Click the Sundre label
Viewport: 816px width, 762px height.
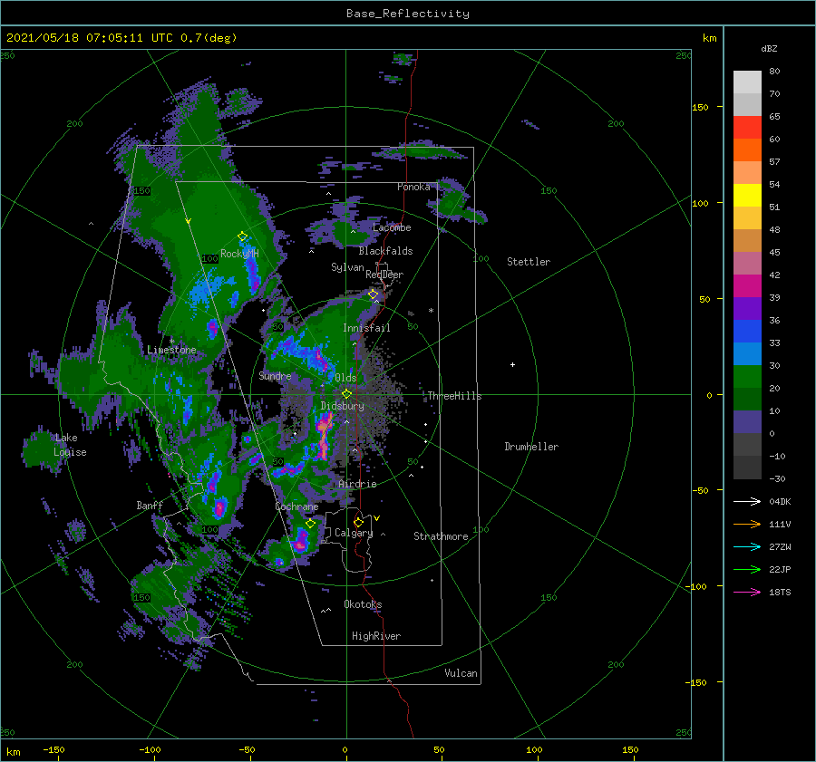pos(275,375)
